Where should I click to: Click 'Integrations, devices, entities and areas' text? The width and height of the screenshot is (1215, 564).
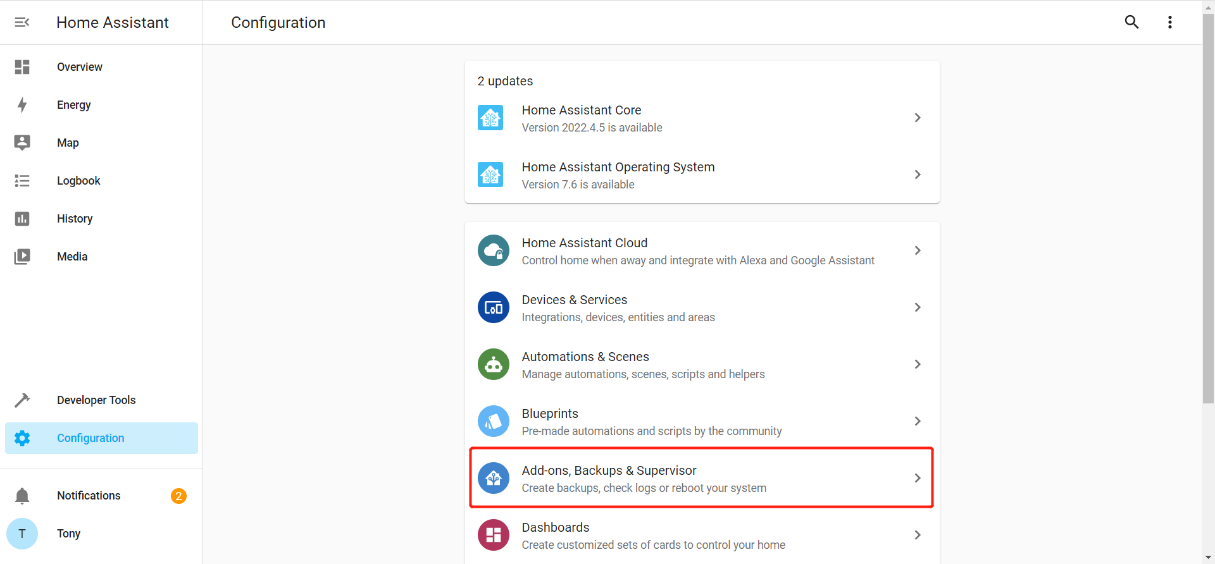[618, 317]
